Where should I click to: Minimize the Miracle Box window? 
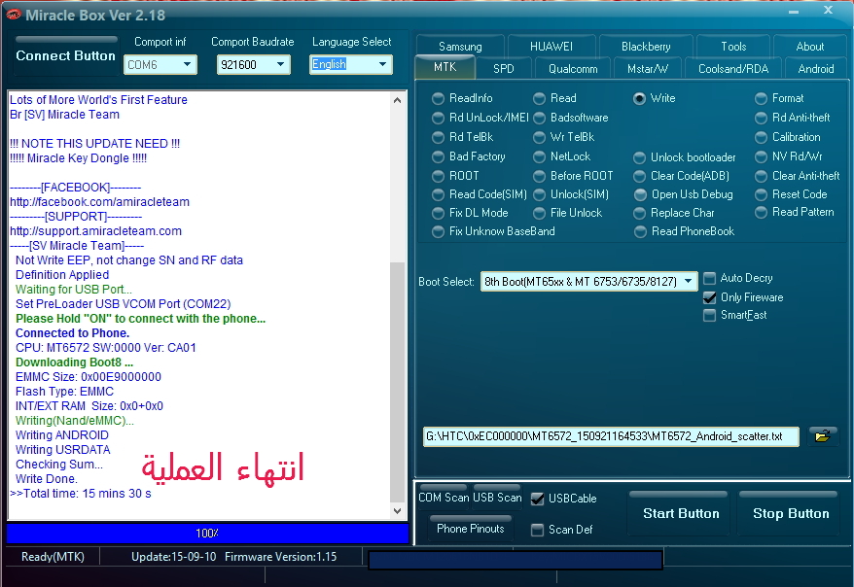point(794,12)
